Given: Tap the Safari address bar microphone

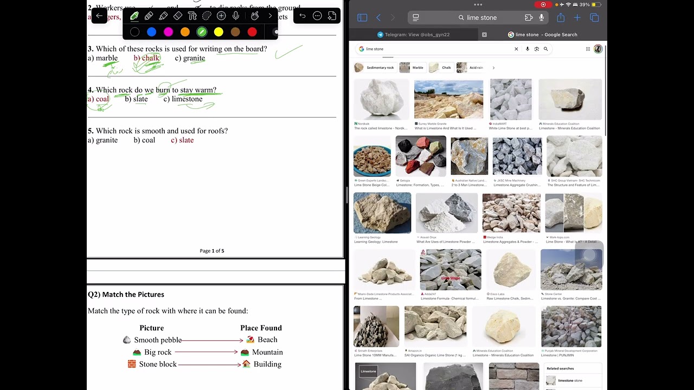Looking at the screenshot, I should tap(541, 18).
